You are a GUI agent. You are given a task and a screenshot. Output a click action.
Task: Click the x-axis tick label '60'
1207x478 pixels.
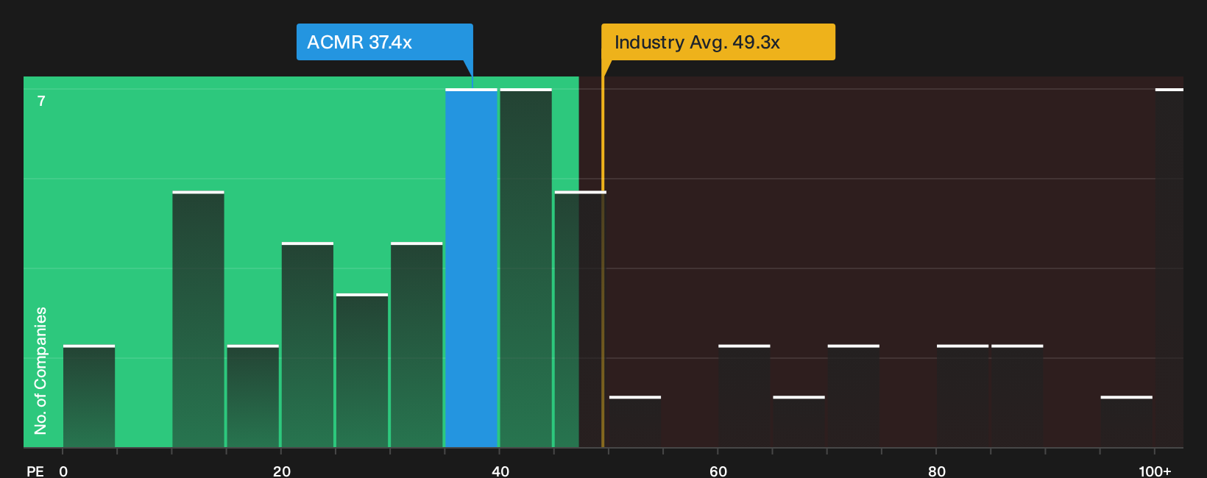[x=718, y=471]
